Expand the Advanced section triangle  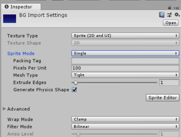(4, 109)
